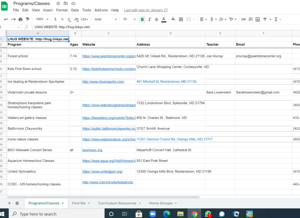Image resolution: width=300 pixels, height=218 pixels.
Task: Open Zoom from the taskbar
Action: [x=153, y=214]
